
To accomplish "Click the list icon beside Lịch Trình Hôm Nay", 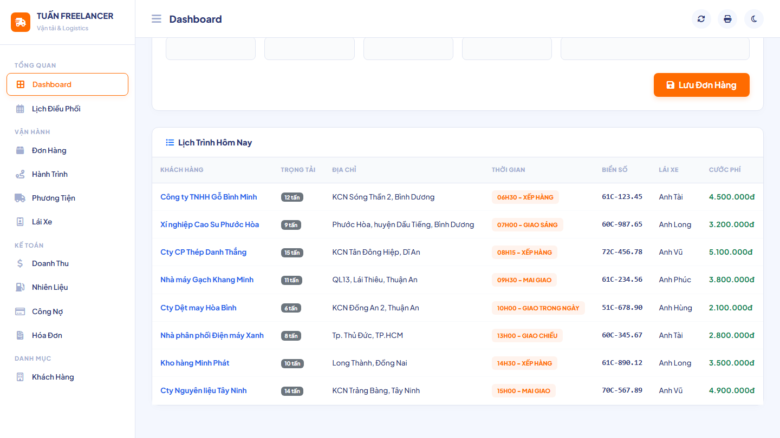I will pyautogui.click(x=170, y=143).
